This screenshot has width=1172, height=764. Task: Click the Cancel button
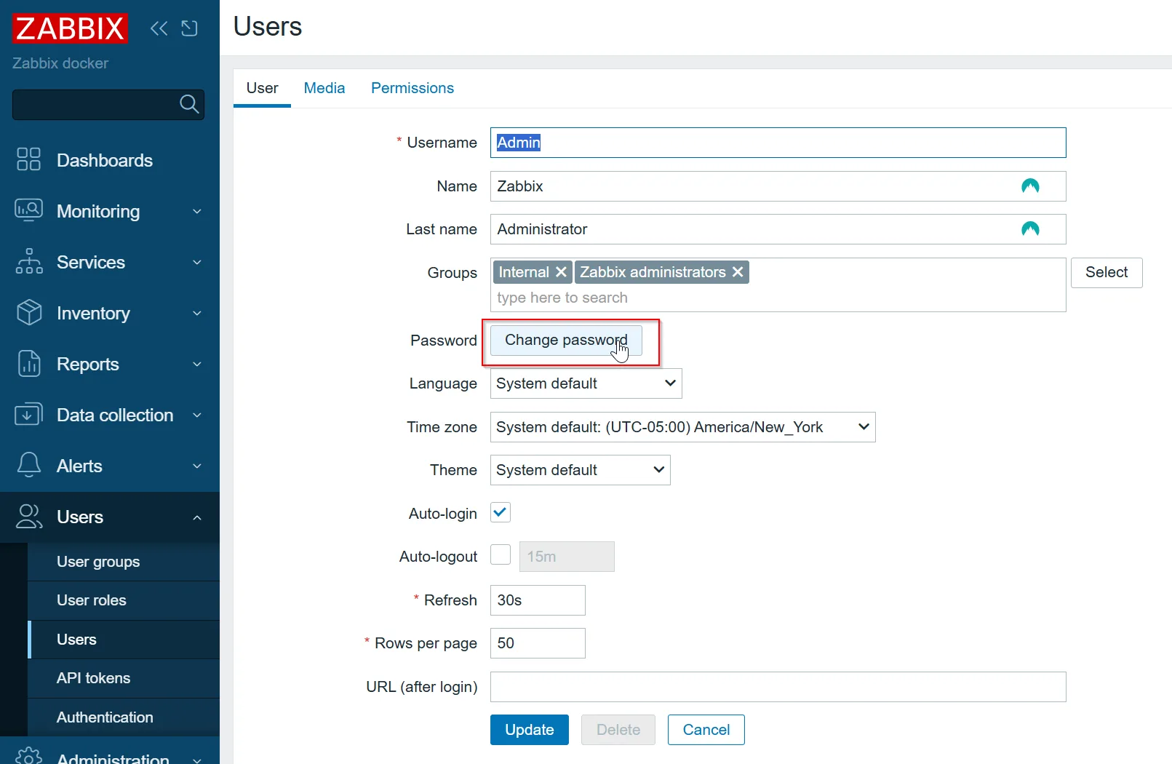pyautogui.click(x=706, y=730)
